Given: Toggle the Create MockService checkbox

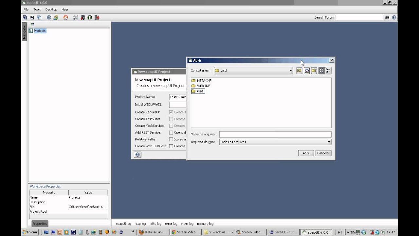Looking at the screenshot, I should coord(171,126).
